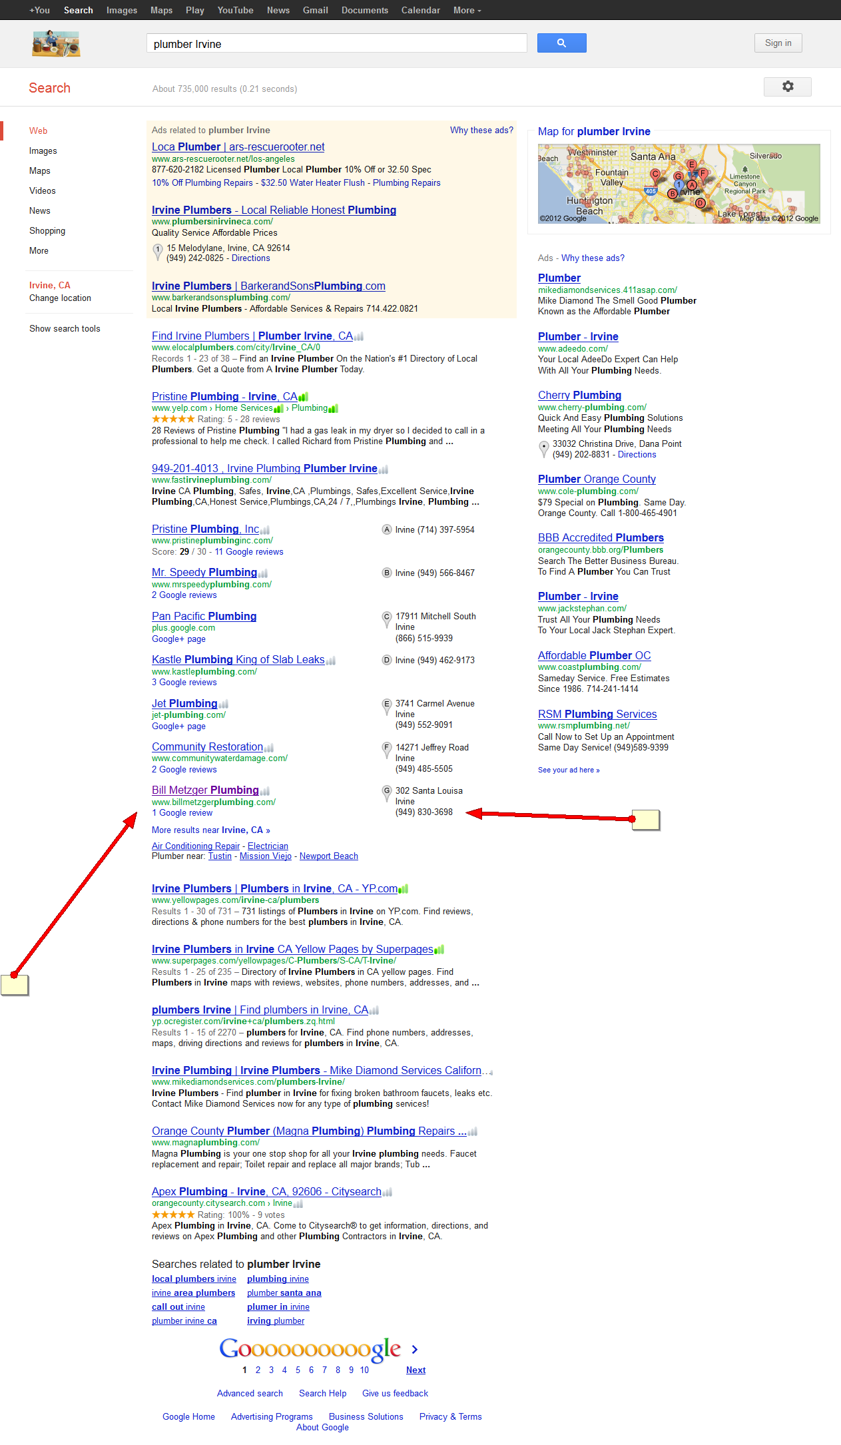
Task: Open Kastle Plumbing King of Slab Leaks
Action: click(238, 660)
